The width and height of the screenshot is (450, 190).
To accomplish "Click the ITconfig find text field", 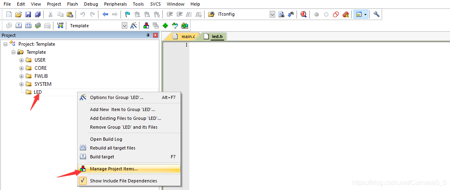I will [x=243, y=14].
